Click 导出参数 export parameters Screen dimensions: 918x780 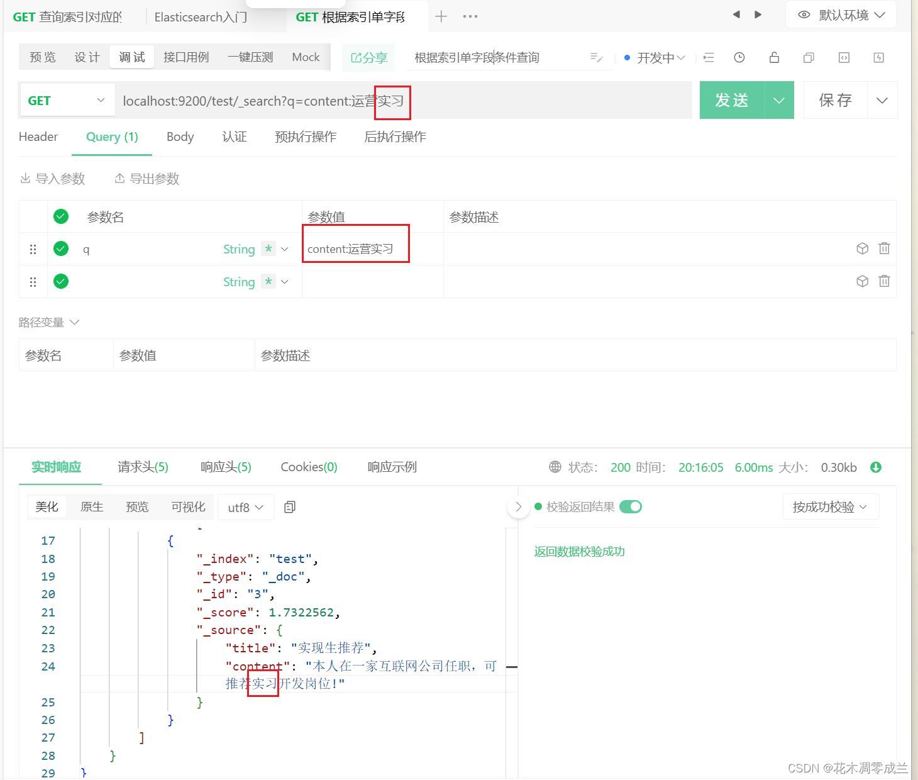[147, 179]
